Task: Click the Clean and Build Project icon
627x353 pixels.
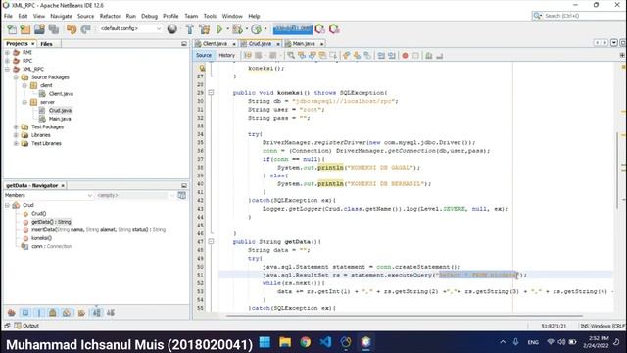Action: click(x=205, y=29)
